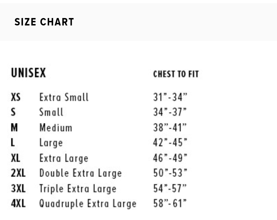Select the 31"-34" chest measurement
Screen dimensions: 277x220
click(170, 97)
